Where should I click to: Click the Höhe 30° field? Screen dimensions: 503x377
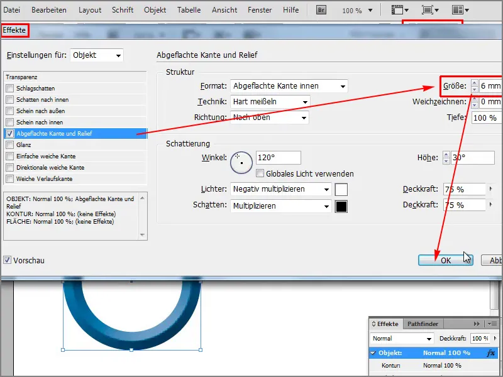click(x=473, y=158)
